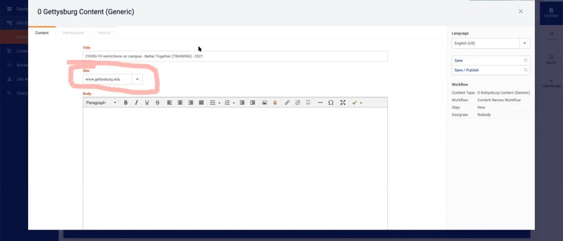The image size is (563, 241).
Task: Decrease indent of the paragraph
Action: point(242,102)
